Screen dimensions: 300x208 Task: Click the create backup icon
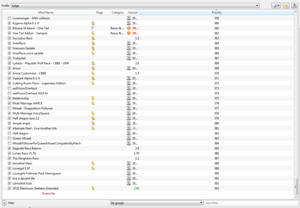coord(294,6)
